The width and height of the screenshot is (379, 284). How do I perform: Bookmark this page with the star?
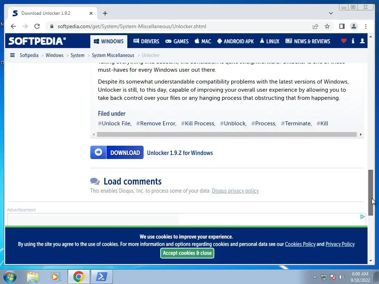click(327, 26)
